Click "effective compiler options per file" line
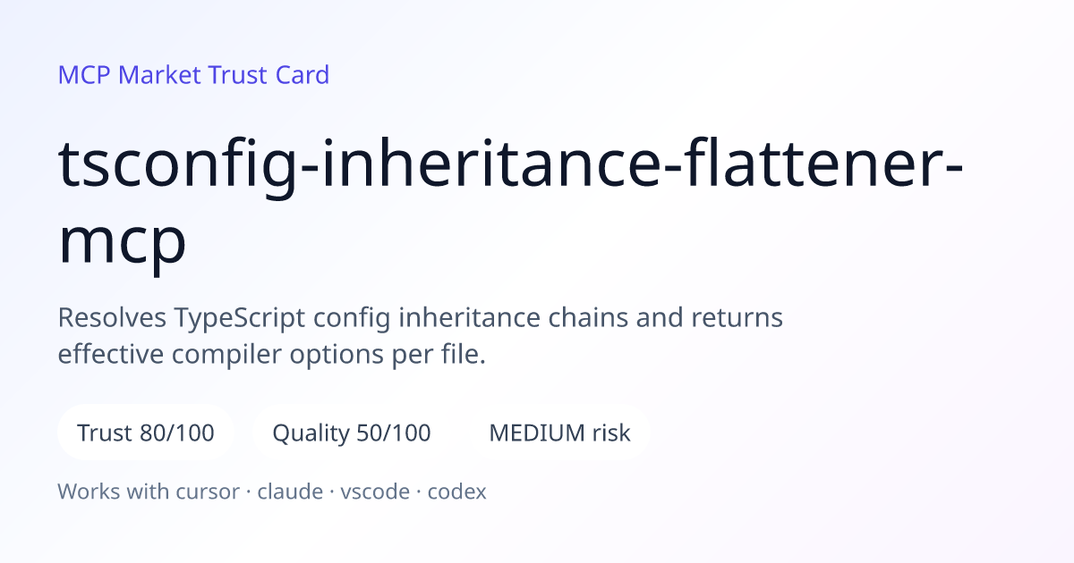The width and height of the screenshot is (1074, 563). pyautogui.click(x=272, y=355)
